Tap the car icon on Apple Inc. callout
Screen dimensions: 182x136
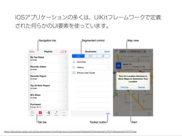[118, 66]
